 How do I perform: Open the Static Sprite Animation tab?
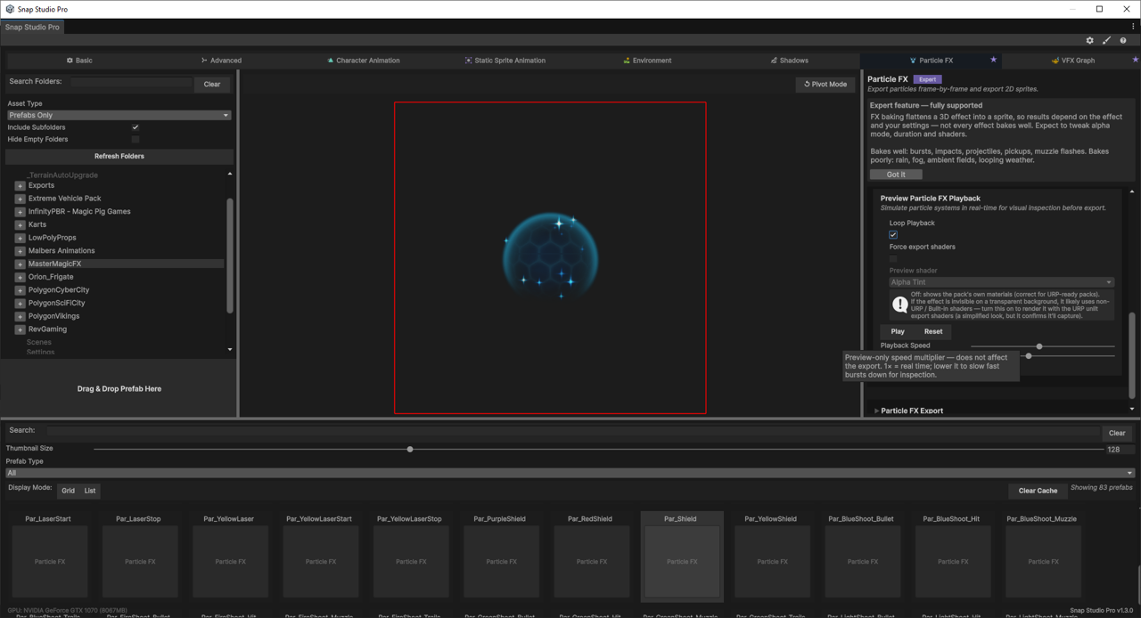[x=505, y=61]
